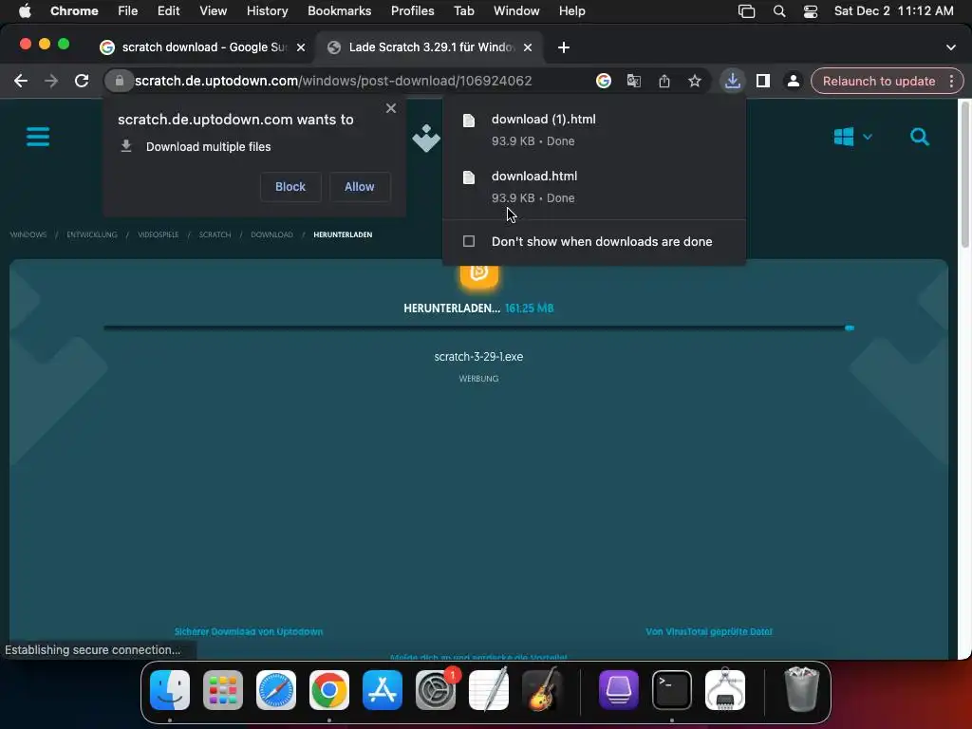The image size is (972, 729).
Task: Open the site info lock icon
Action: 119,82
